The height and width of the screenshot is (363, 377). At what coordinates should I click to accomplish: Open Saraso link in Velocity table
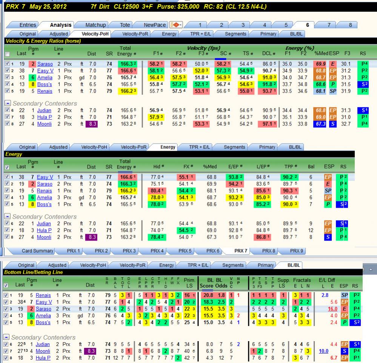[45, 64]
